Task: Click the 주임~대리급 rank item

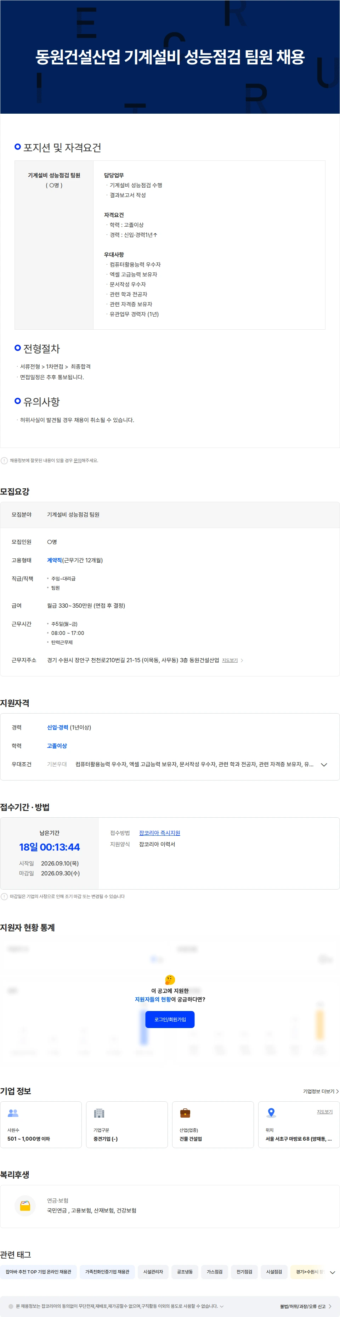Action: 63,579
